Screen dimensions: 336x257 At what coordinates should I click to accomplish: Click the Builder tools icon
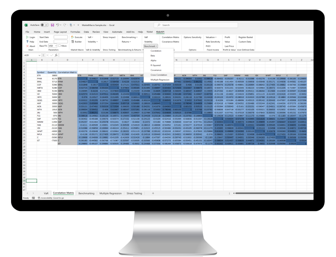72,42
